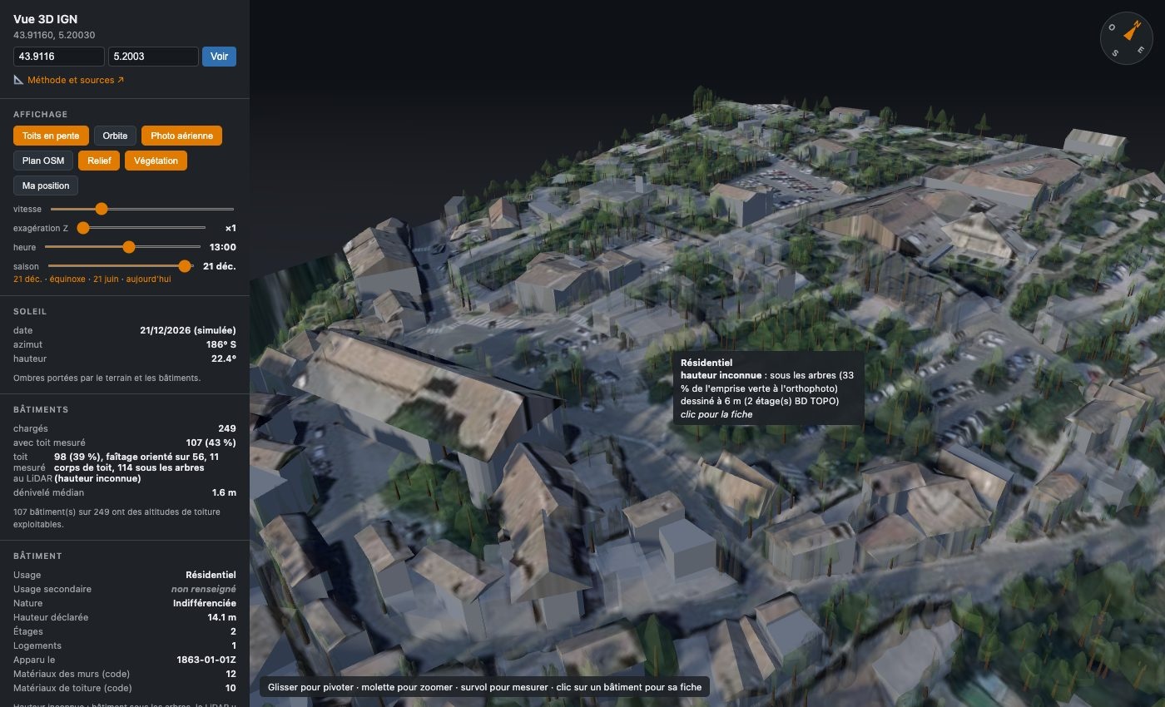The width and height of the screenshot is (1165, 707).
Task: Click the 'avec toit mesuré' value '107 (43 %)'
Action: point(211,442)
